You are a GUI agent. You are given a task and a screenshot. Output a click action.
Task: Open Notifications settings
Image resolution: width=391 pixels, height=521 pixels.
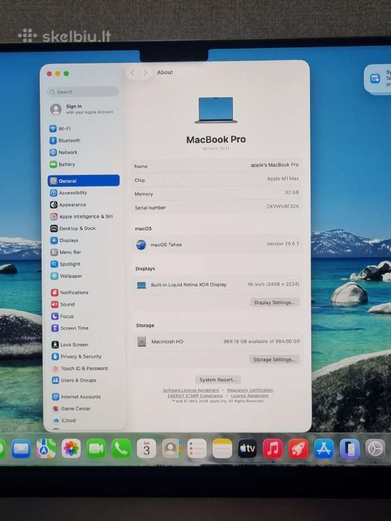point(70,292)
